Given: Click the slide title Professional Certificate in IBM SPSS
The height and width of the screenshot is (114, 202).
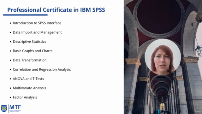Looking at the screenshot, I should tap(56, 10).
